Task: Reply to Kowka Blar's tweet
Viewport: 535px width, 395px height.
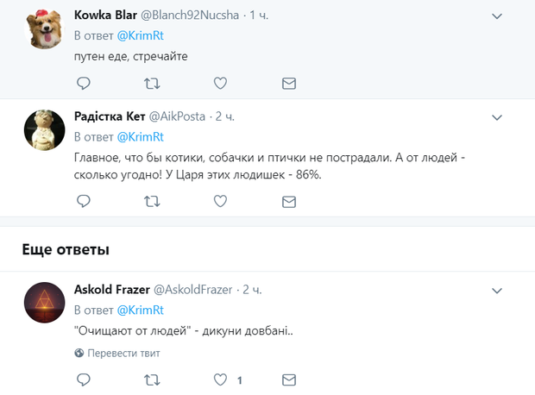Action: [84, 83]
